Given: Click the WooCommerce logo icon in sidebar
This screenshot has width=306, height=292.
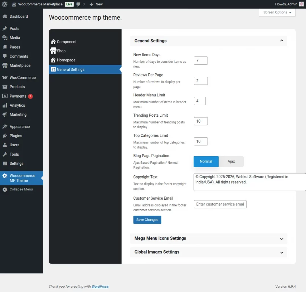Looking at the screenshot, I should [x=5, y=78].
